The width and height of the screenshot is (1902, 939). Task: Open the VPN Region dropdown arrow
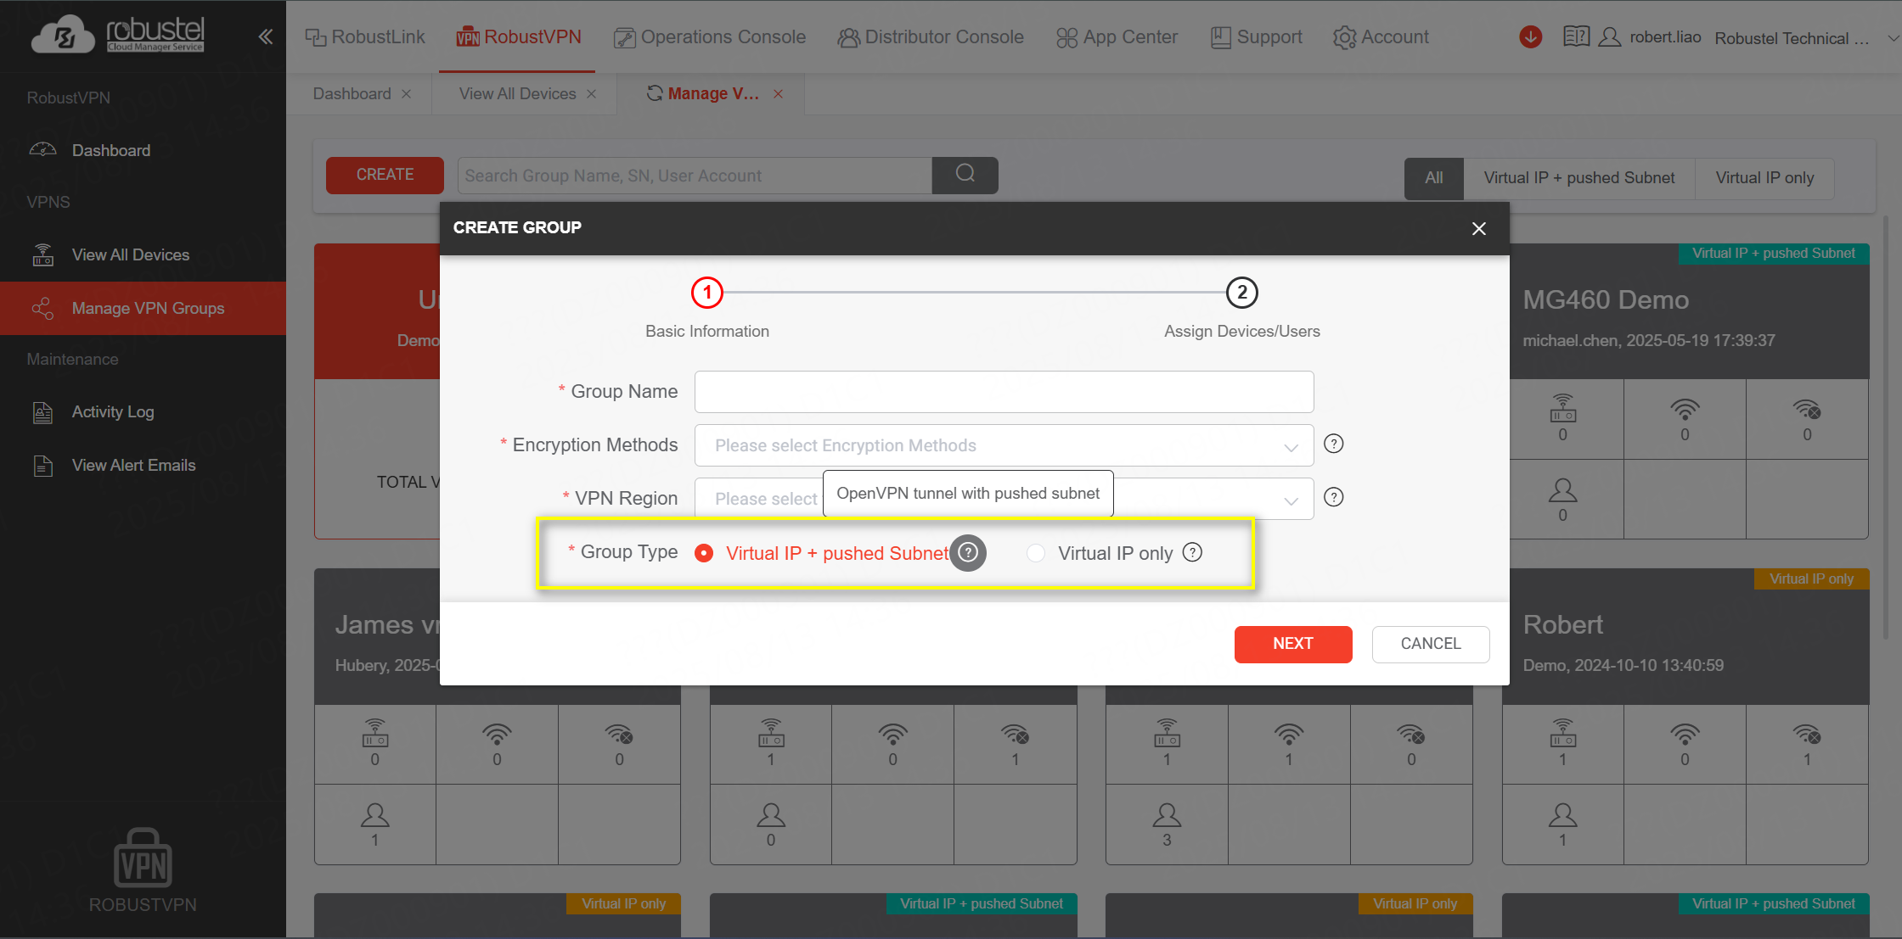point(1291,500)
